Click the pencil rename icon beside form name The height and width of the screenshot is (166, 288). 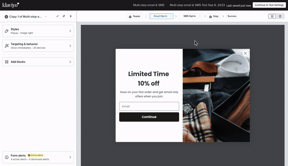coord(58,16)
